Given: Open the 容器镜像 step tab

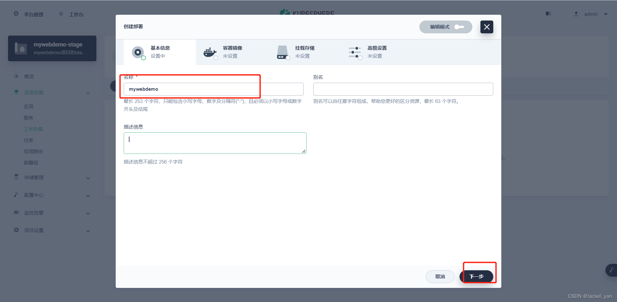Looking at the screenshot, I should (232, 52).
